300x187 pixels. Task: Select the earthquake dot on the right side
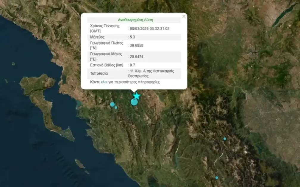point(224,138)
